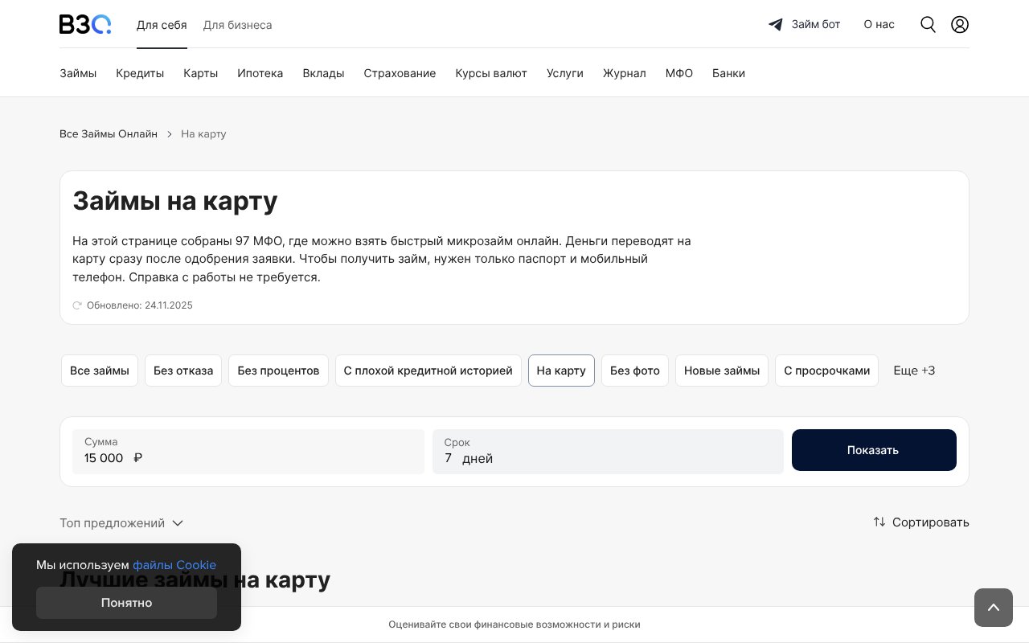The height and width of the screenshot is (643, 1029).
Task: Launch Займ бот via the Telegram icon
Action: click(775, 24)
